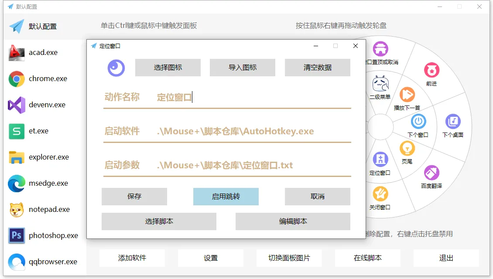Open 百度翻译 from the wheel
The image size is (493, 279).
point(431,173)
